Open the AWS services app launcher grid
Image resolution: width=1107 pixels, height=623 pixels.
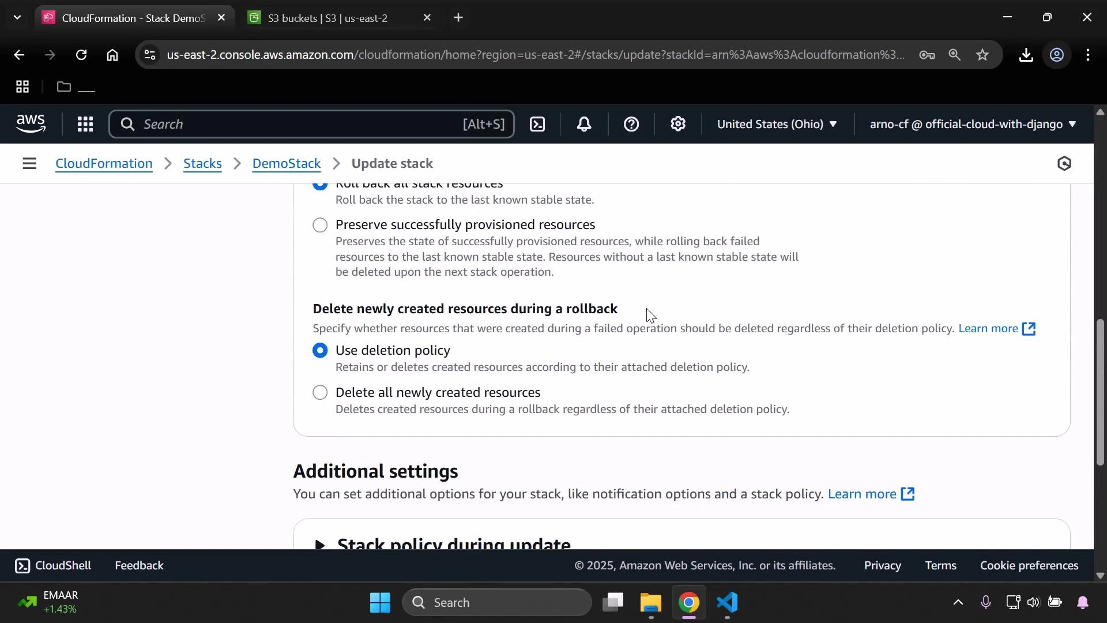[x=85, y=123]
